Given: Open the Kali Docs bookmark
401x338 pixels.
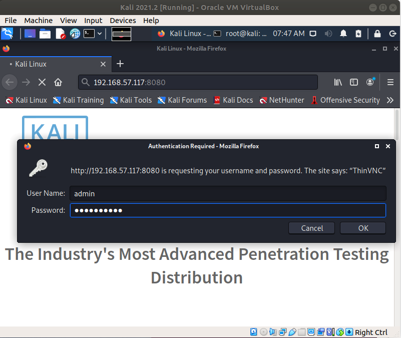Looking at the screenshot, I should (233, 100).
